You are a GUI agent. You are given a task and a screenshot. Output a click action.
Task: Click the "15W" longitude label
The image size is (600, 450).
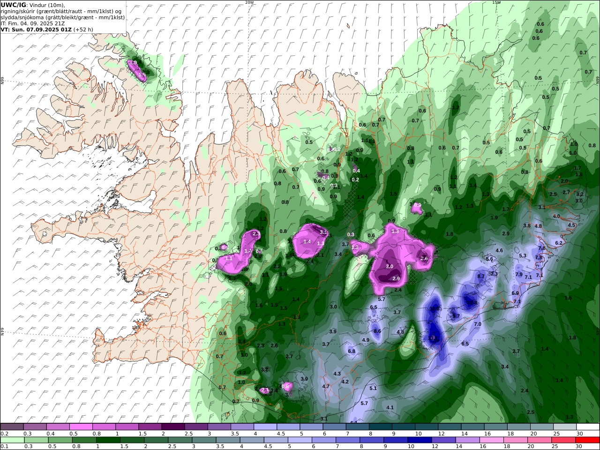496,2
